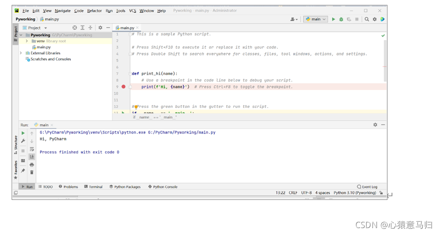Click the intention lightbulb on line 12

coord(136,107)
